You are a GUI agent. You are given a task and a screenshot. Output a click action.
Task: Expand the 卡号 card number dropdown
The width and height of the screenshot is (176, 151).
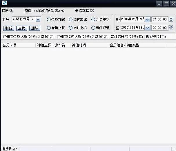(x=38, y=19)
